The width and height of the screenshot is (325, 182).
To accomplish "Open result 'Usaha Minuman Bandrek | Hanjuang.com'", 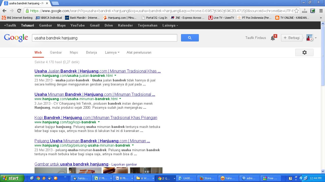I will (95, 94).
